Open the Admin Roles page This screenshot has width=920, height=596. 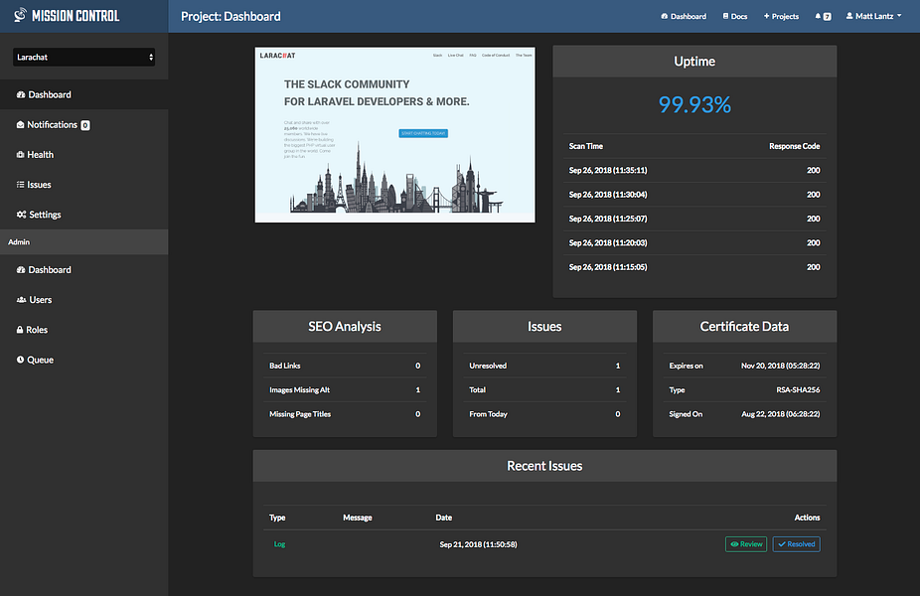[83, 329]
